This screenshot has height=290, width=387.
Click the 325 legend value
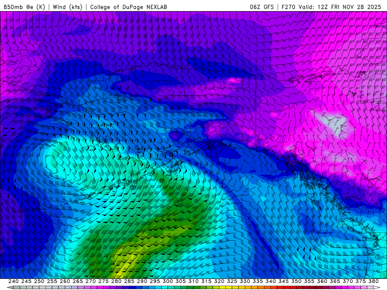(232, 281)
